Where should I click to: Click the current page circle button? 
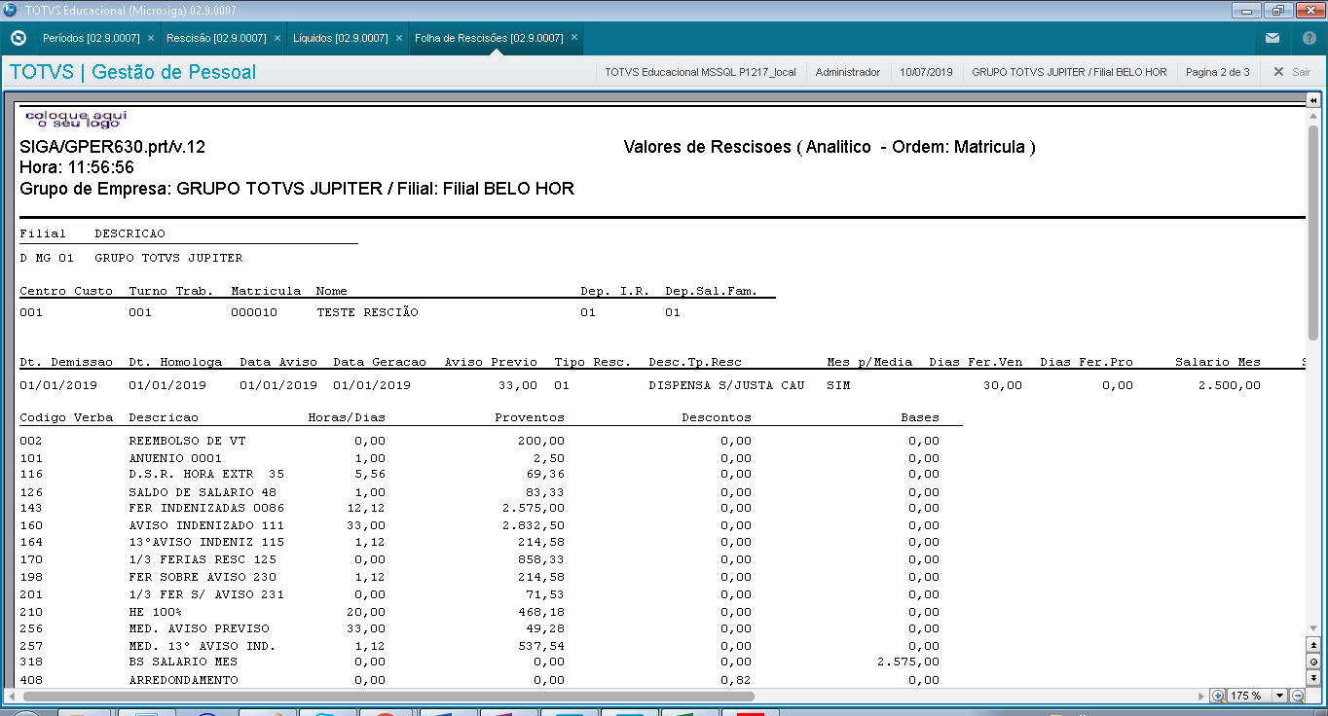1313,661
